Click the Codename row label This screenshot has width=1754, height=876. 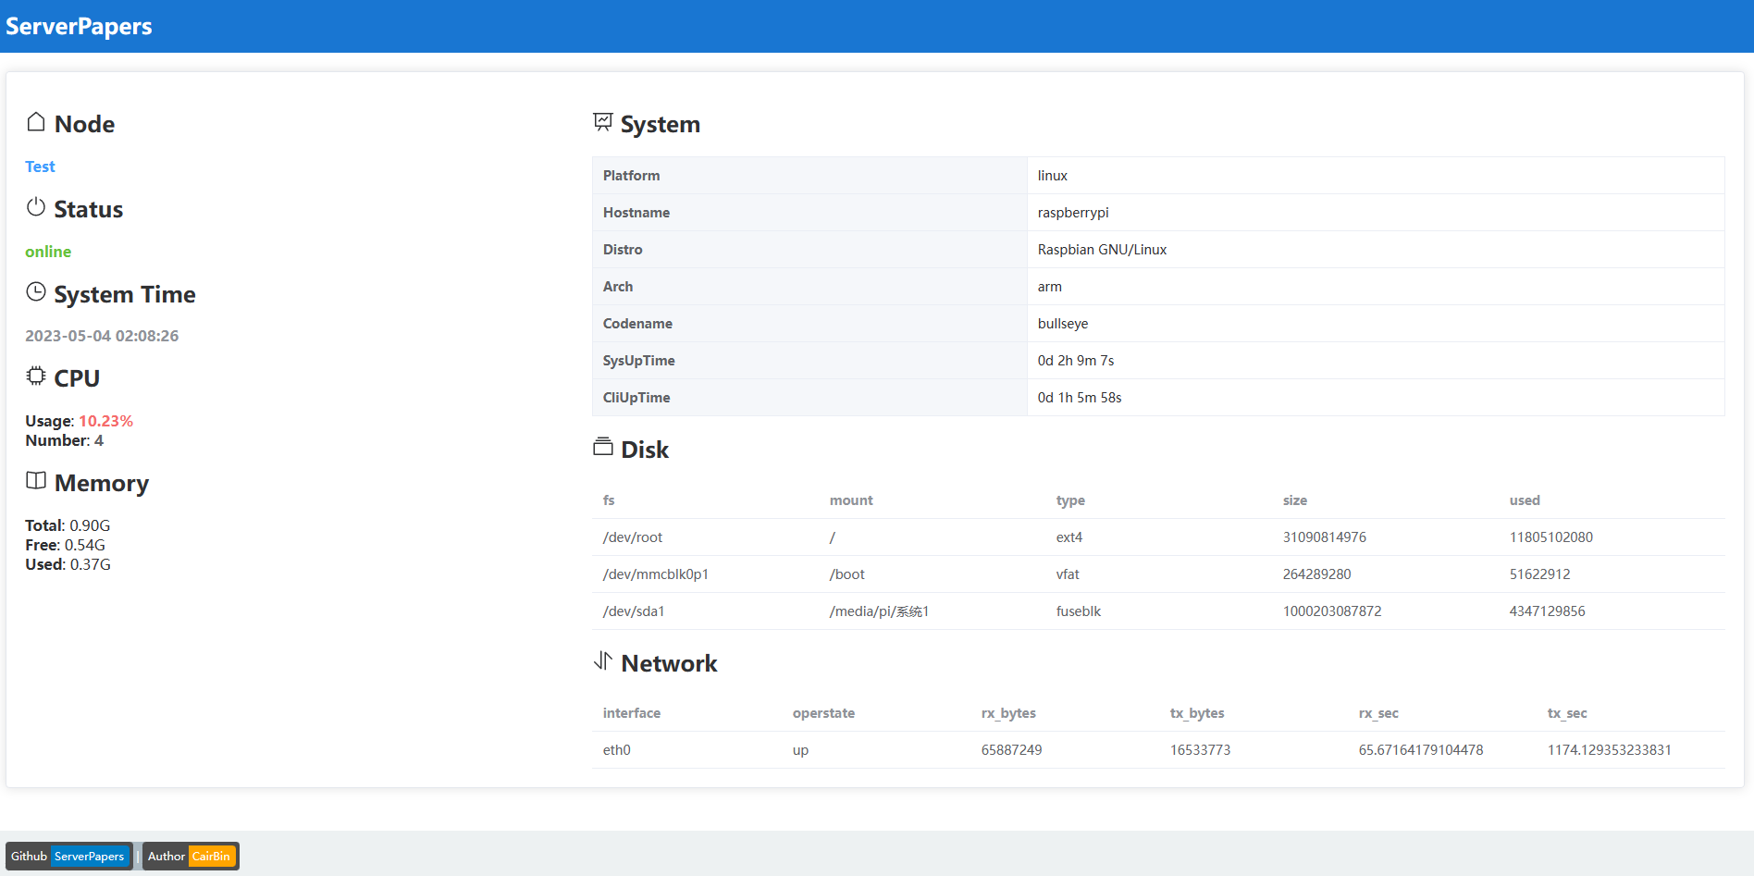(x=637, y=324)
